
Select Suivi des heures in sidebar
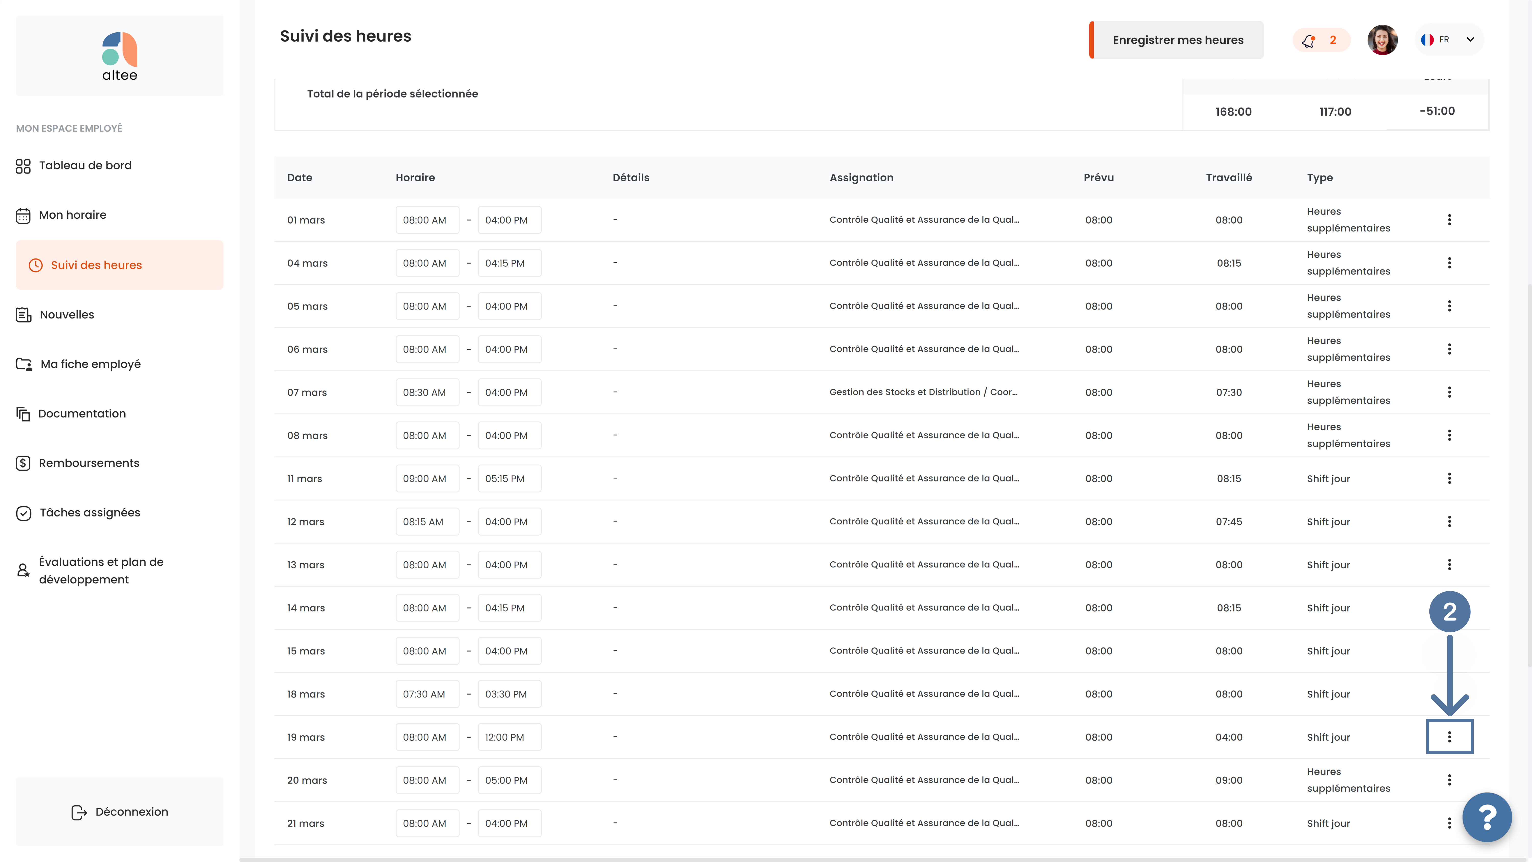coord(119,265)
